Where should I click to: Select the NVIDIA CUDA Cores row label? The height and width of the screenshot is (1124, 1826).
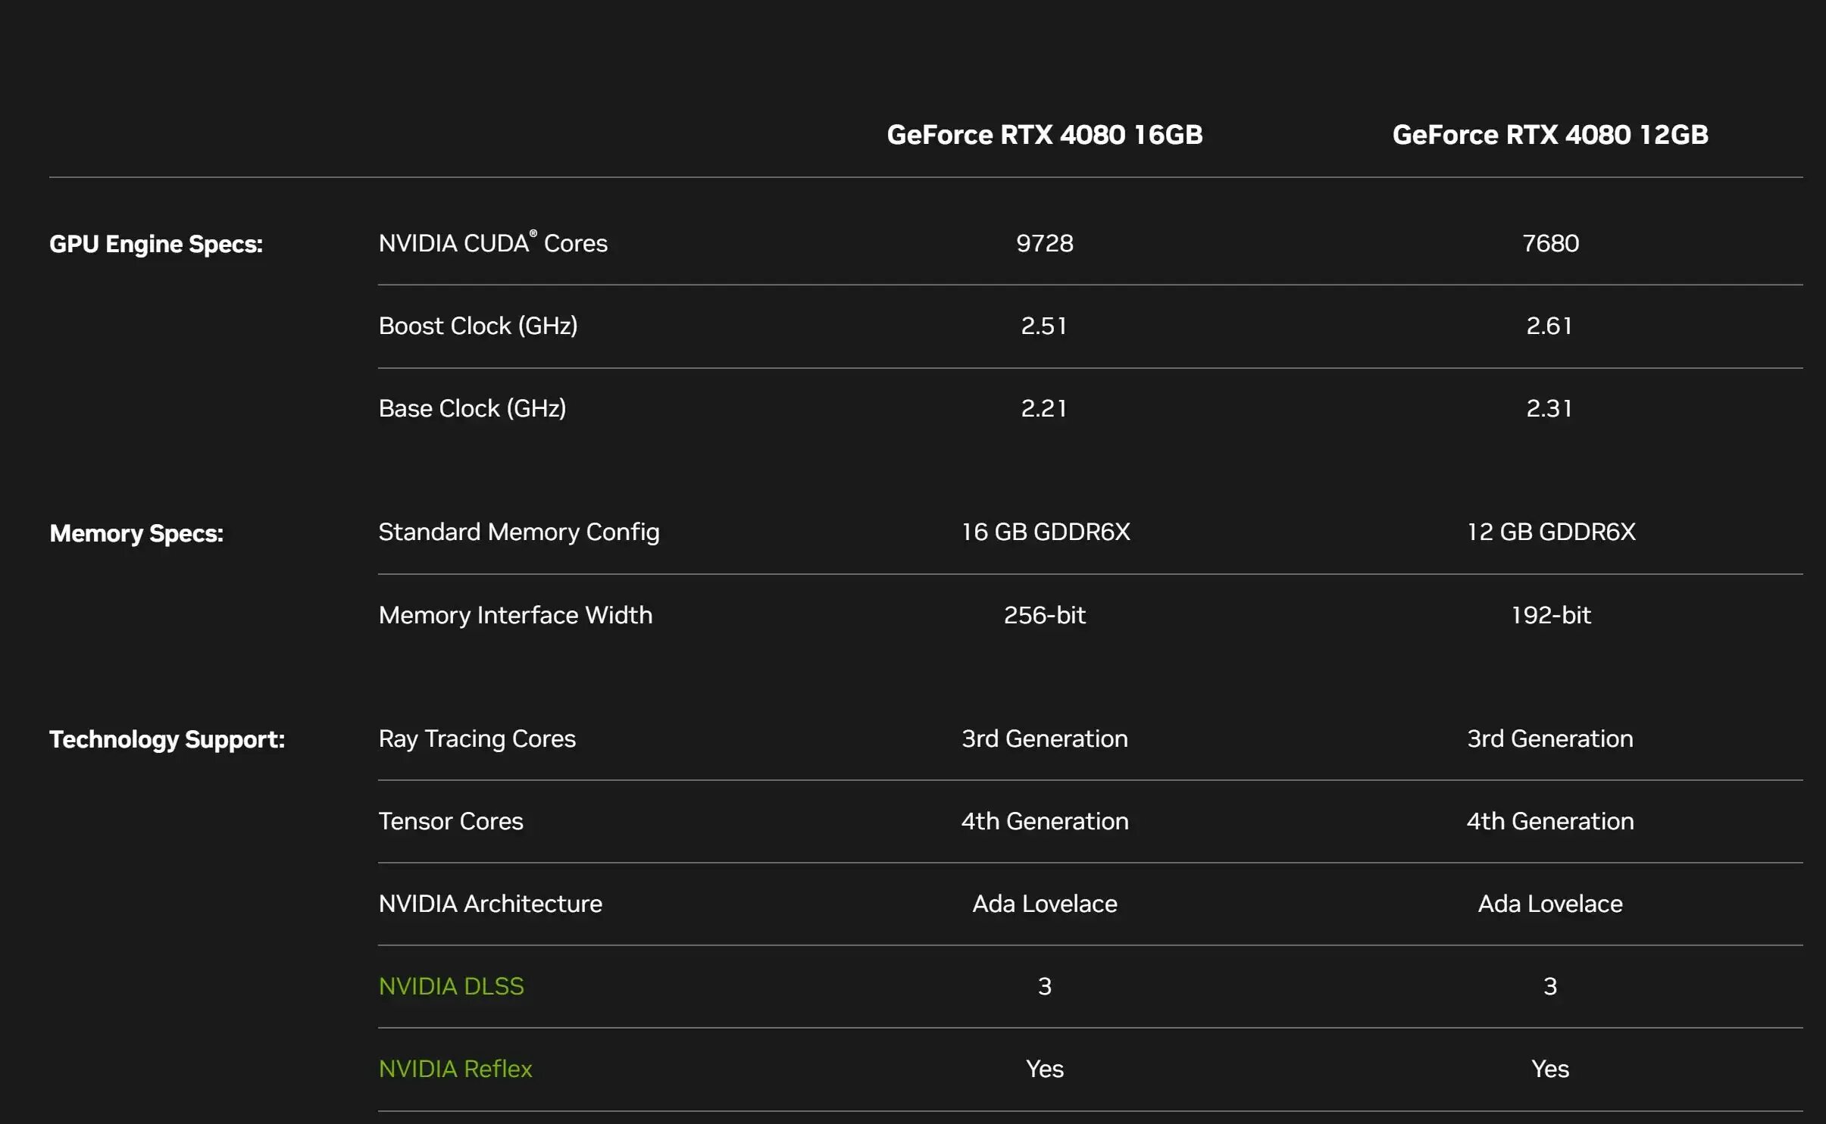coord(492,243)
